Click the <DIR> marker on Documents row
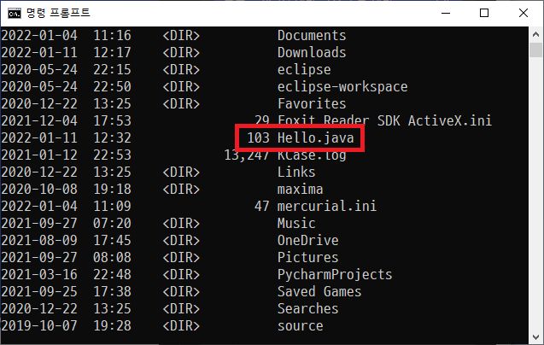544x345 pixels. 181,35
